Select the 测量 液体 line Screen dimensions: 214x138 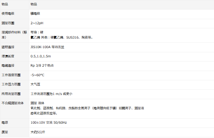click(x=37, y=103)
